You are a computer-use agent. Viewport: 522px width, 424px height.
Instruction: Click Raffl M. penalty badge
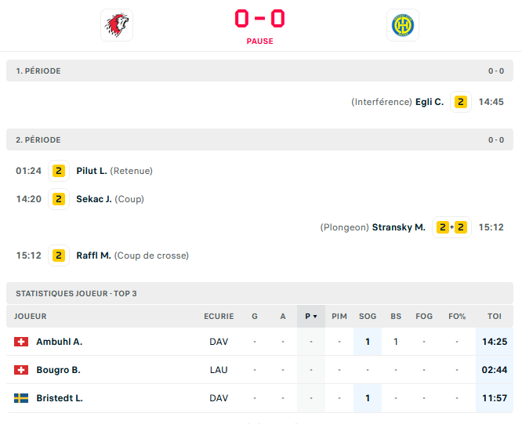58,255
